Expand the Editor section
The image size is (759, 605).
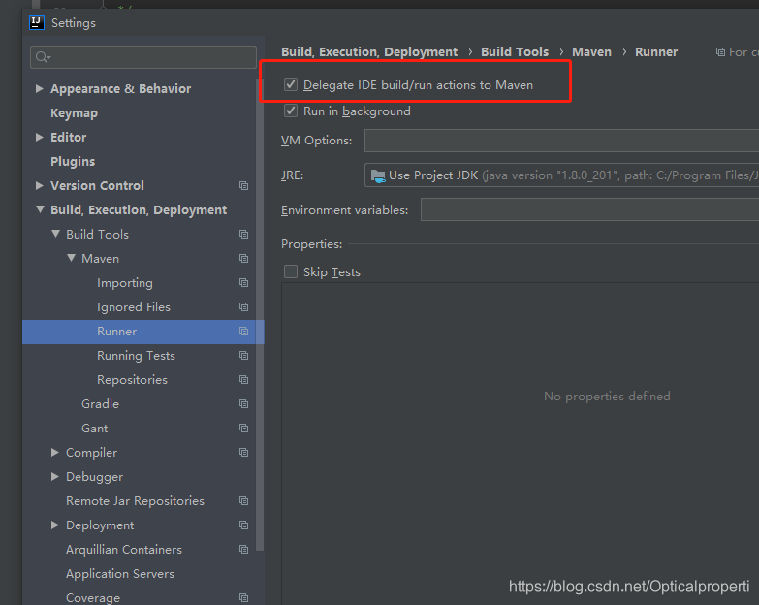pyautogui.click(x=40, y=137)
